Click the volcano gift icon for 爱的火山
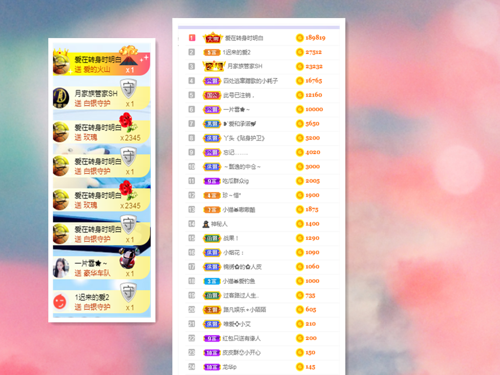 [x=129, y=56]
